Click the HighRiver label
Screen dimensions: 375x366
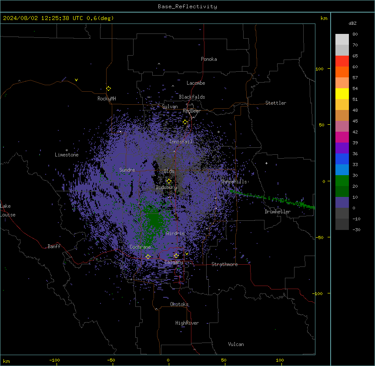187,323
